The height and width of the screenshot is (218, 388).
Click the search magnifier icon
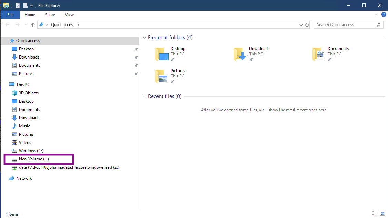(x=378, y=25)
